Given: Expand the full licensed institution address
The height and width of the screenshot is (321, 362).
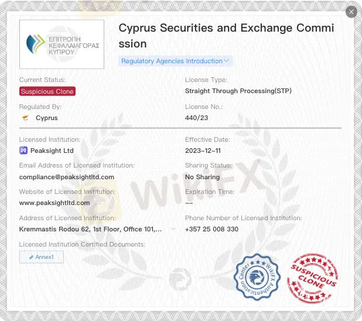Looking at the screenshot, I should pos(173,229).
